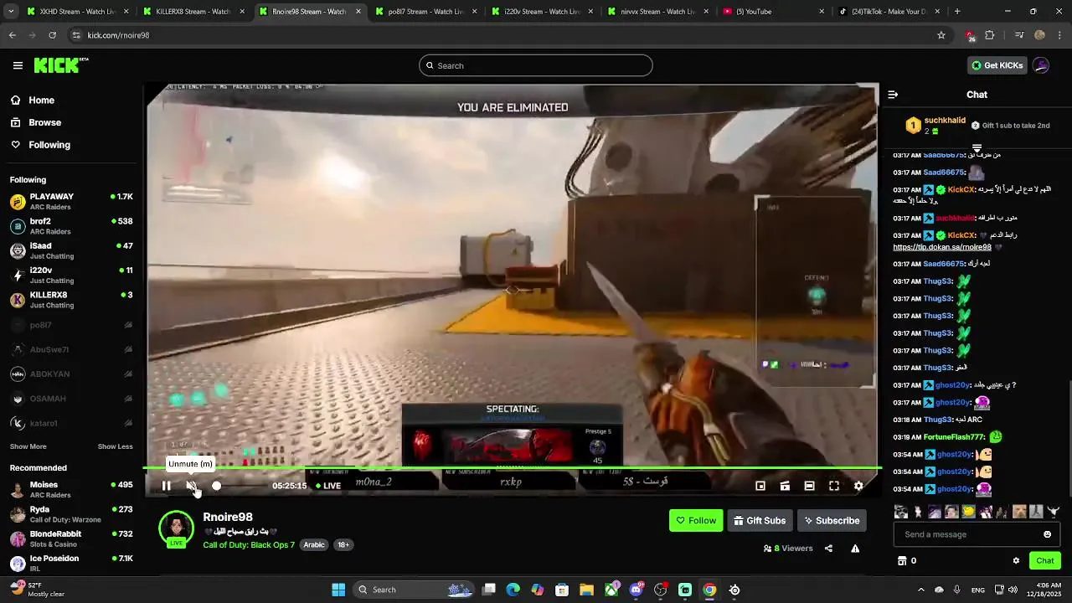This screenshot has width=1072, height=603.
Task: Click the Gift Subs button
Action: click(760, 520)
